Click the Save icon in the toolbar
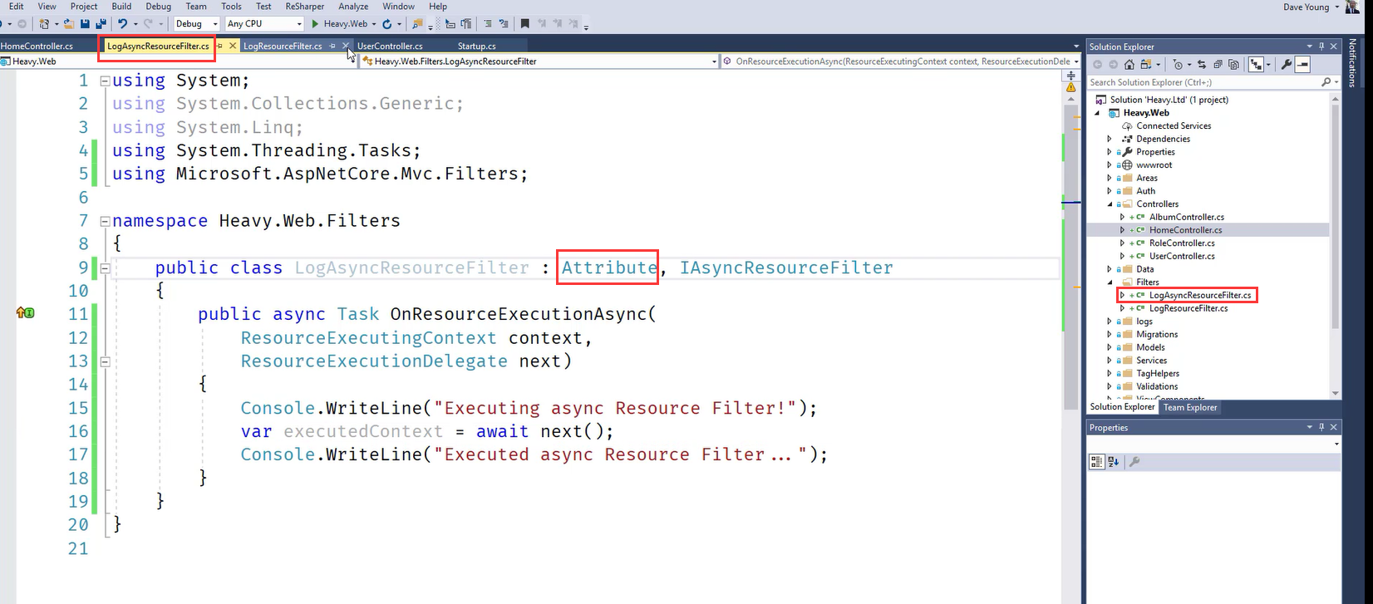Image resolution: width=1373 pixels, height=604 pixels. coord(85,24)
